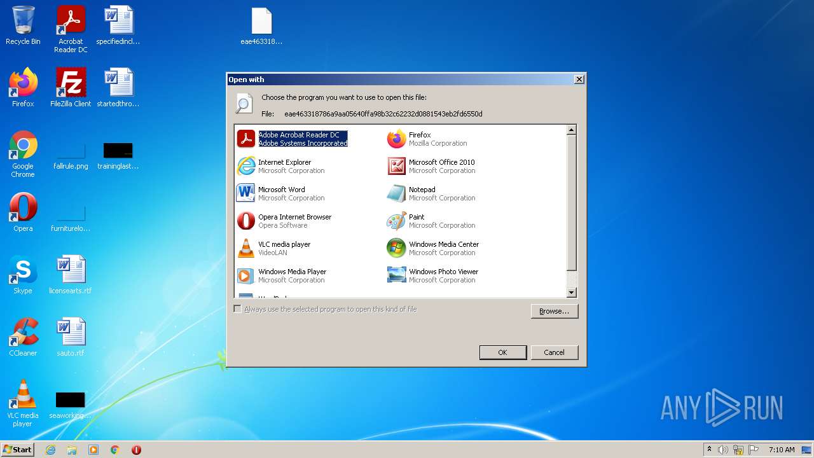Open the Start menu

(18, 450)
